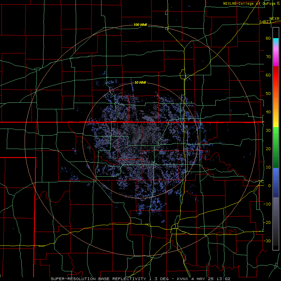Viewport: 281px width, 281px height.
Task: Click the 0 value on dBZ scale
Action: tap(269, 186)
